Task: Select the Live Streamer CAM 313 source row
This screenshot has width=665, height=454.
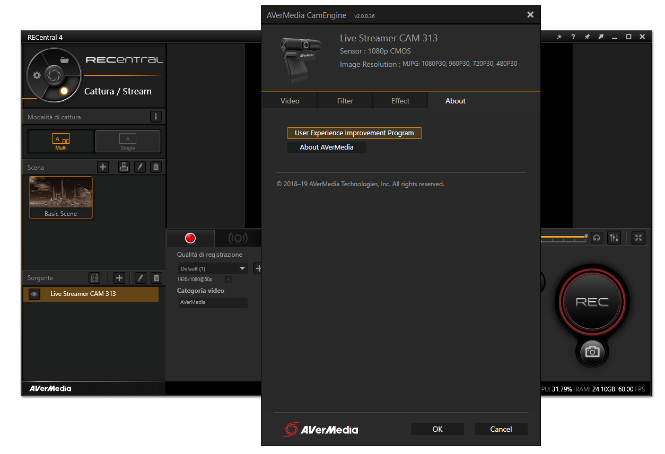Action: pos(91,294)
